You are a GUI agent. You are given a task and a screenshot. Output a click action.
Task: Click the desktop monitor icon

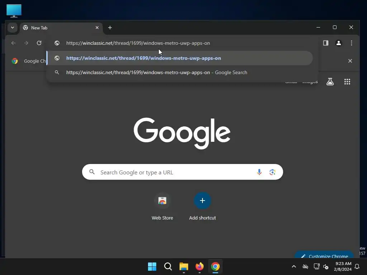click(x=14, y=11)
